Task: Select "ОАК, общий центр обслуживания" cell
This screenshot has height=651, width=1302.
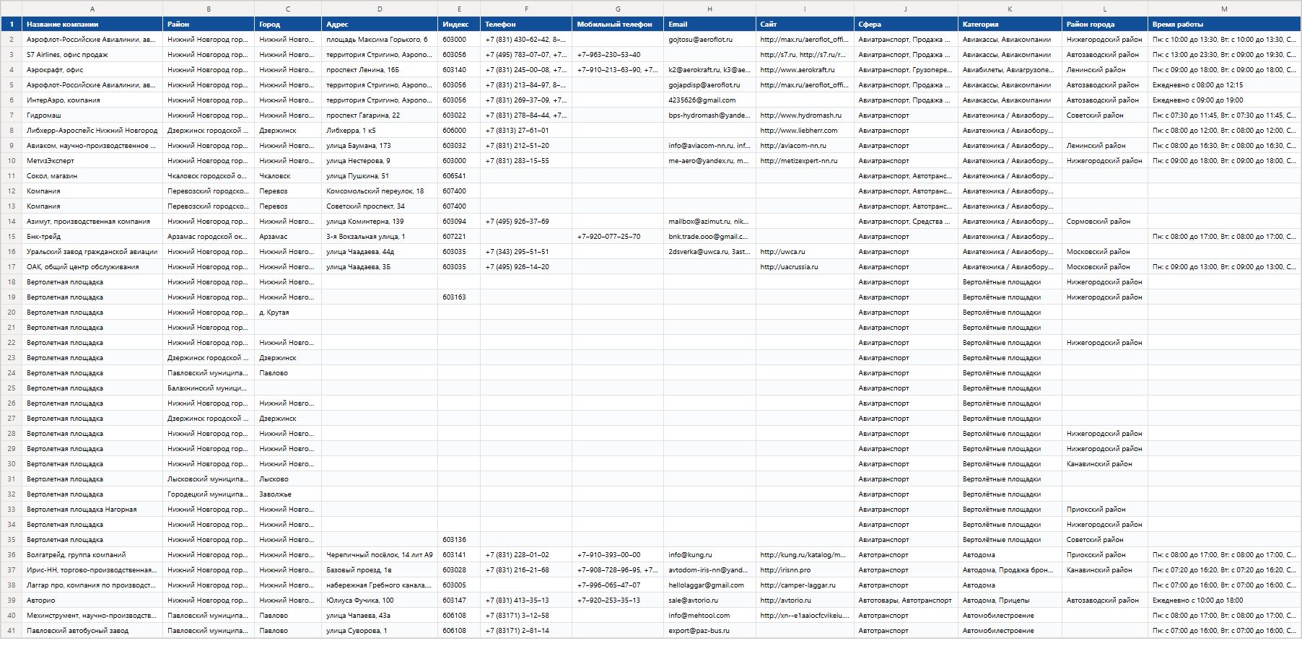Action: click(x=92, y=267)
